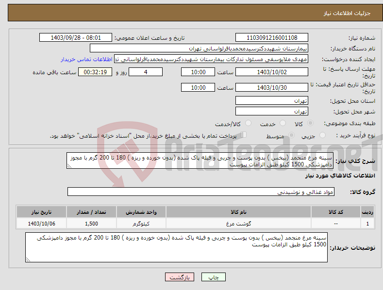
Task: Open اطلاعات تماس خریدار contact link
Action: coord(86,59)
